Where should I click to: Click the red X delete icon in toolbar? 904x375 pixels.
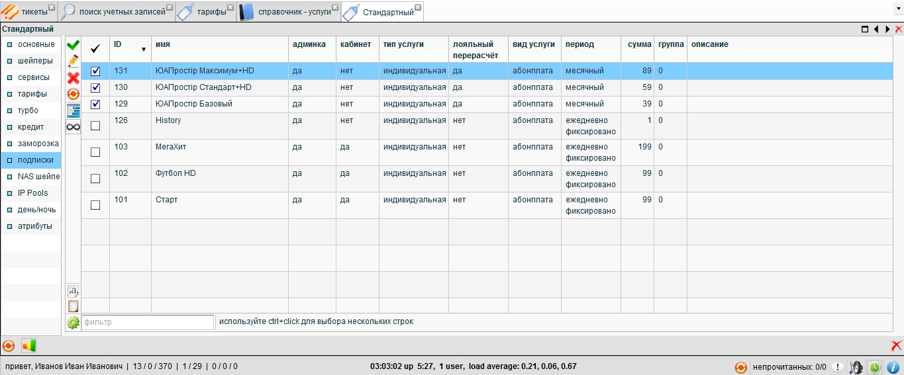(73, 78)
